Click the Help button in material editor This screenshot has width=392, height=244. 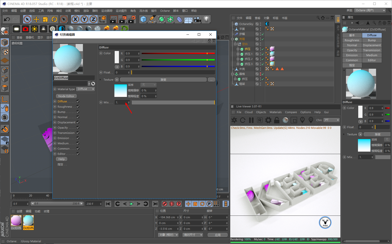[x=62, y=159]
